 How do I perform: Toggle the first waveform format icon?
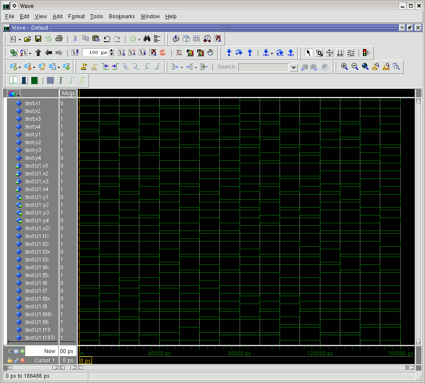[x=13, y=80]
